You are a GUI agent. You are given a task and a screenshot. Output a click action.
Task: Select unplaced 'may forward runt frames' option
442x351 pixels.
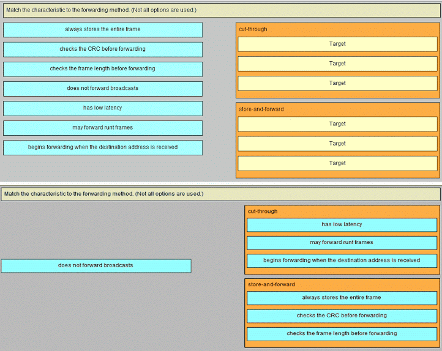pyautogui.click(x=103, y=128)
